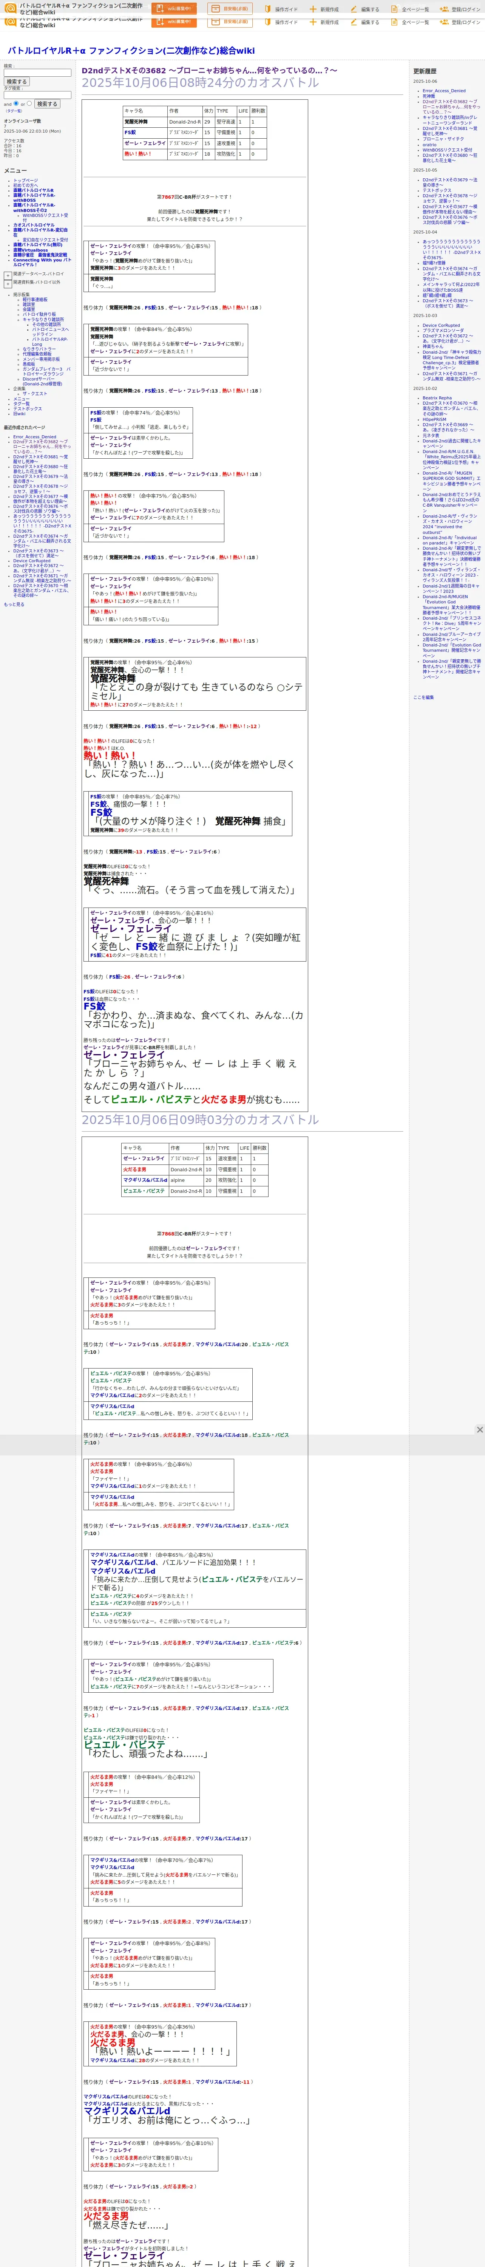
Task: Open ブローニャ・ザイチク in 更新履歴
Action: [x=443, y=139]
